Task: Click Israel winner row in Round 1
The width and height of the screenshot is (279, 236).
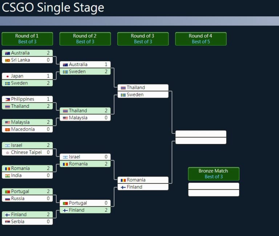Action: click(x=27, y=145)
